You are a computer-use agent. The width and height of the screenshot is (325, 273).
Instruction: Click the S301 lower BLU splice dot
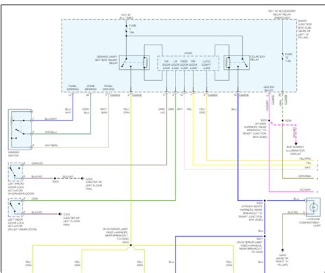tap(265, 236)
